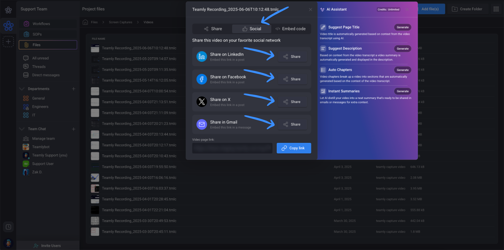The width and height of the screenshot is (504, 250).
Task: Open Files in the sidebar
Action: pos(48,45)
